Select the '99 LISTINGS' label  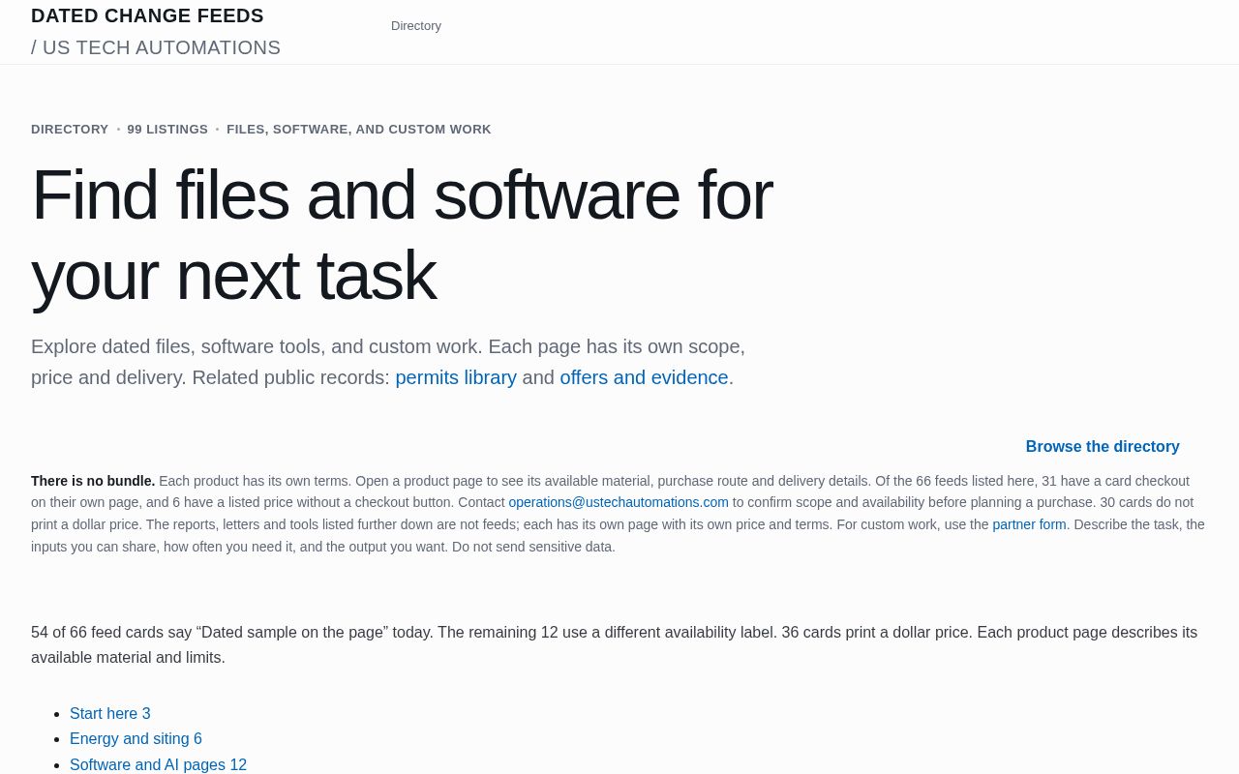(167, 130)
